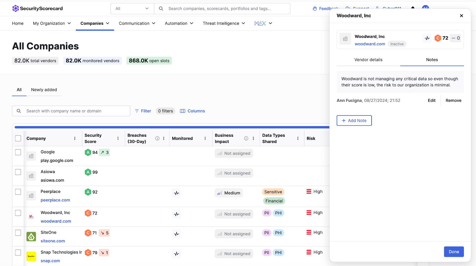
Task: Expand the Communication menu
Action: [x=137, y=23]
